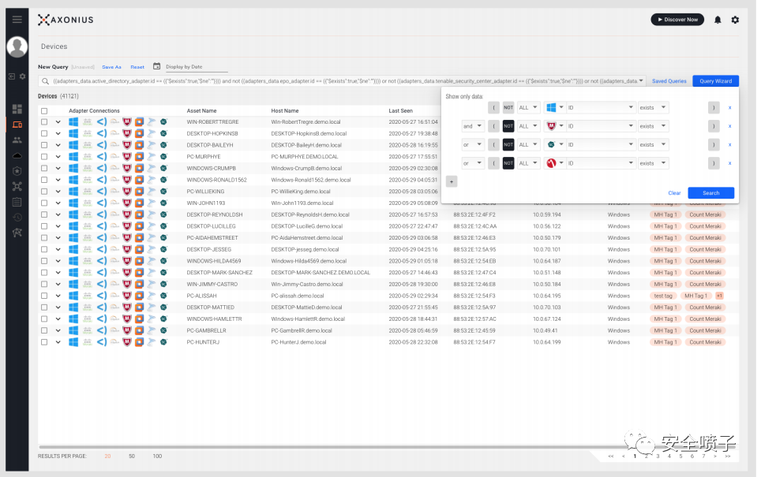Open settings via top-right gear icon
The height and width of the screenshot is (477, 761).
735,20
